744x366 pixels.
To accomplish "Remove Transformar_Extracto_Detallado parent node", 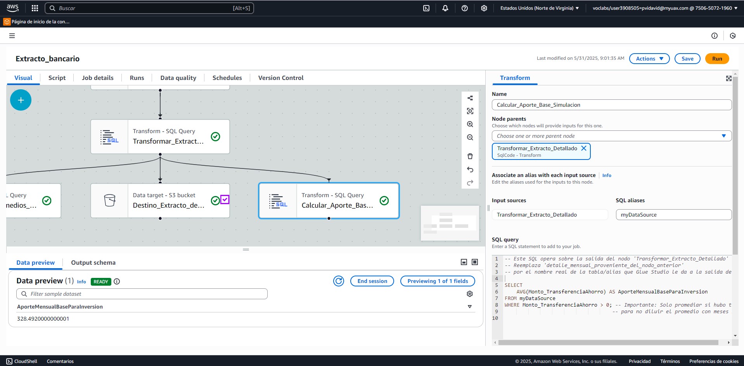I will point(584,148).
